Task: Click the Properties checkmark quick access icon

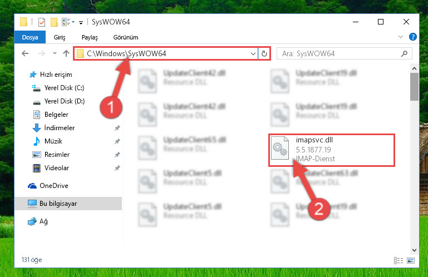Action: pyautogui.click(x=42, y=22)
